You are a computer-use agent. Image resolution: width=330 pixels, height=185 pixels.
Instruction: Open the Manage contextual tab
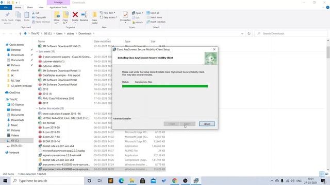click(58, 3)
